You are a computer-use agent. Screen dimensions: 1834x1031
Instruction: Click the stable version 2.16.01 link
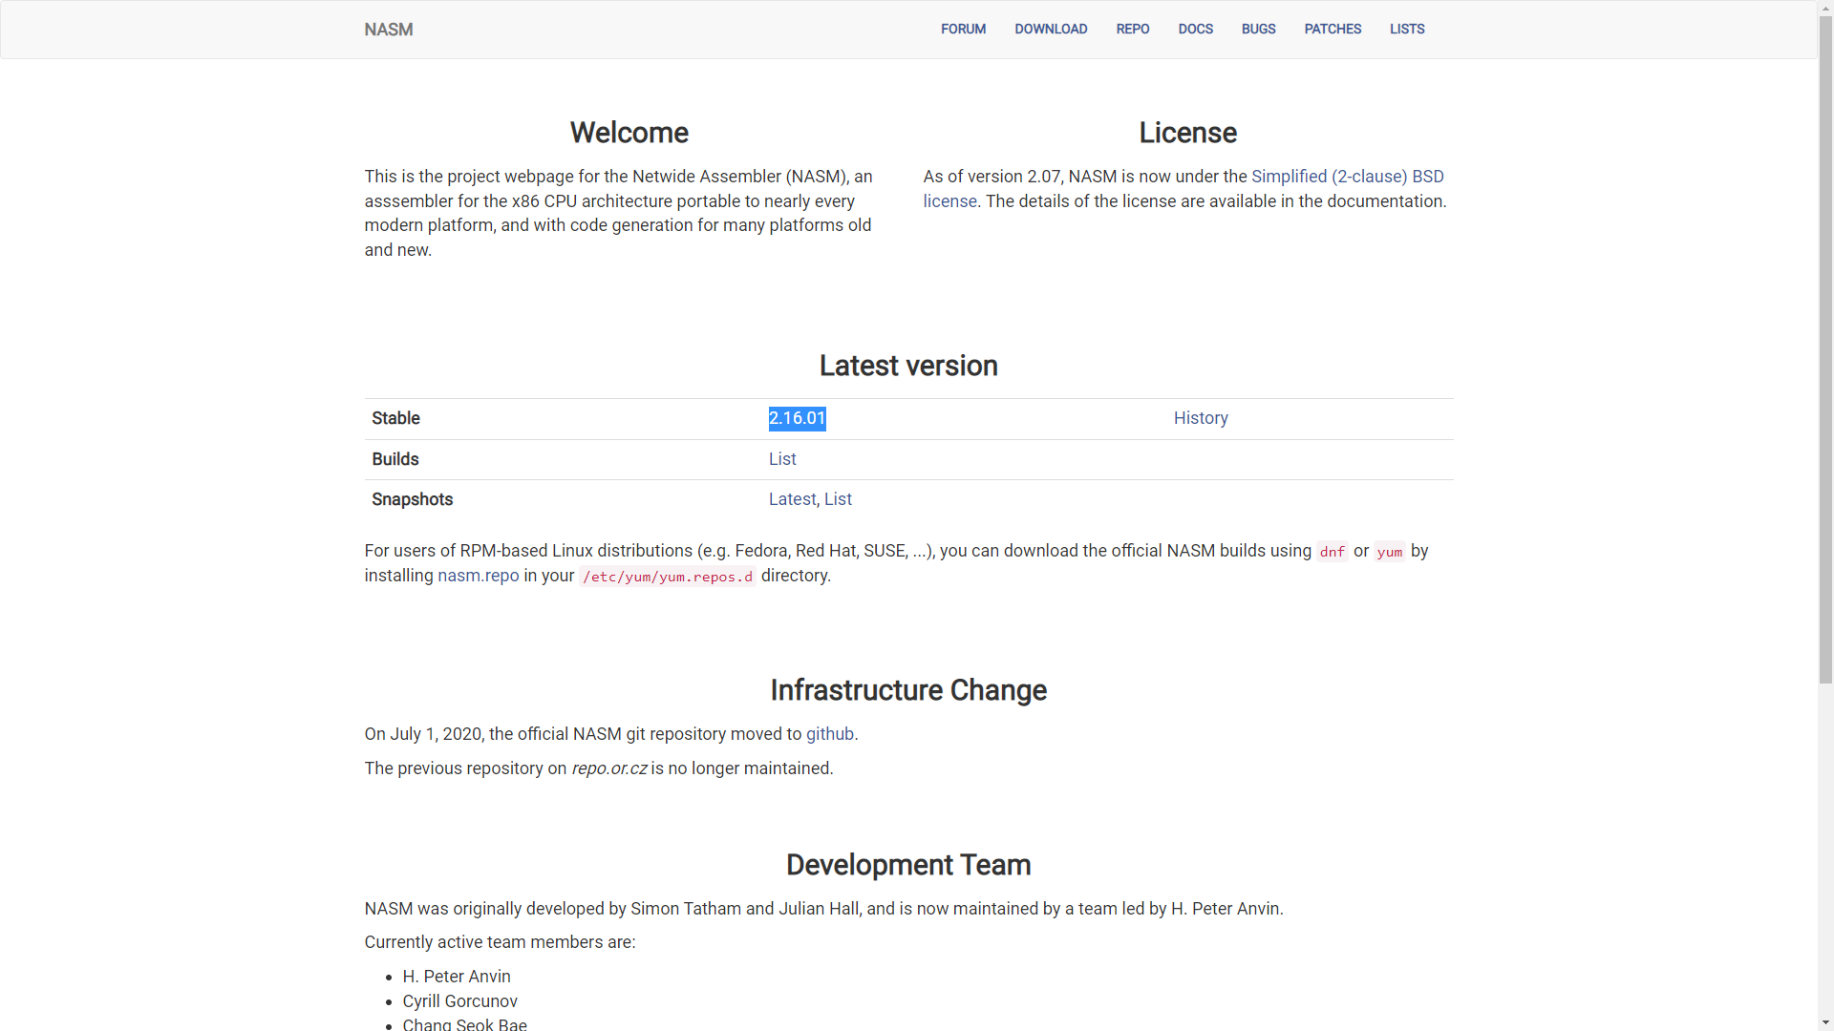(798, 418)
